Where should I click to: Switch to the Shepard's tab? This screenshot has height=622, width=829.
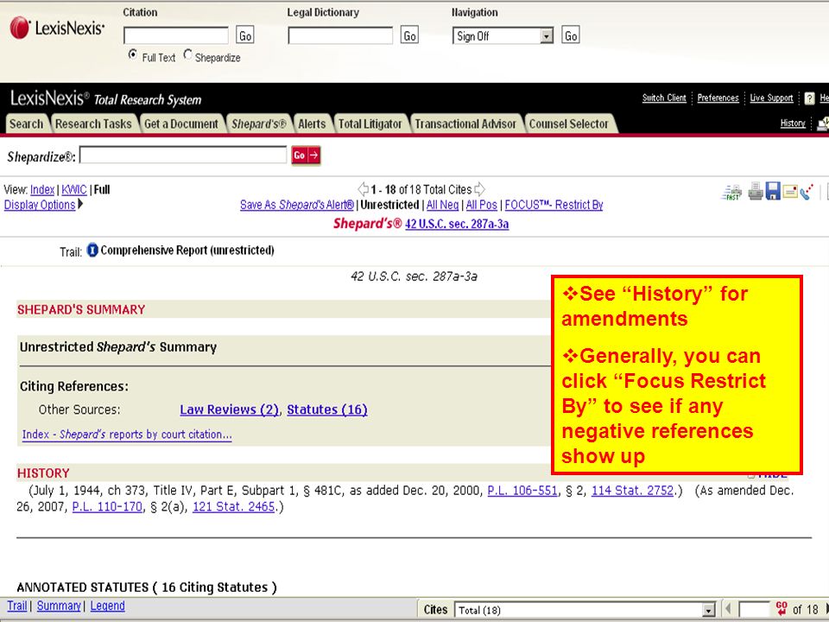(258, 124)
